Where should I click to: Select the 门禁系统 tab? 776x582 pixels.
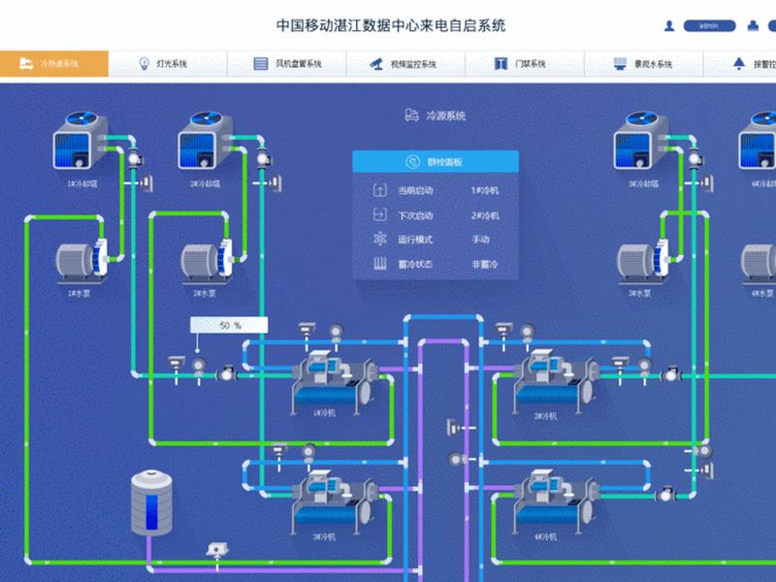point(525,63)
